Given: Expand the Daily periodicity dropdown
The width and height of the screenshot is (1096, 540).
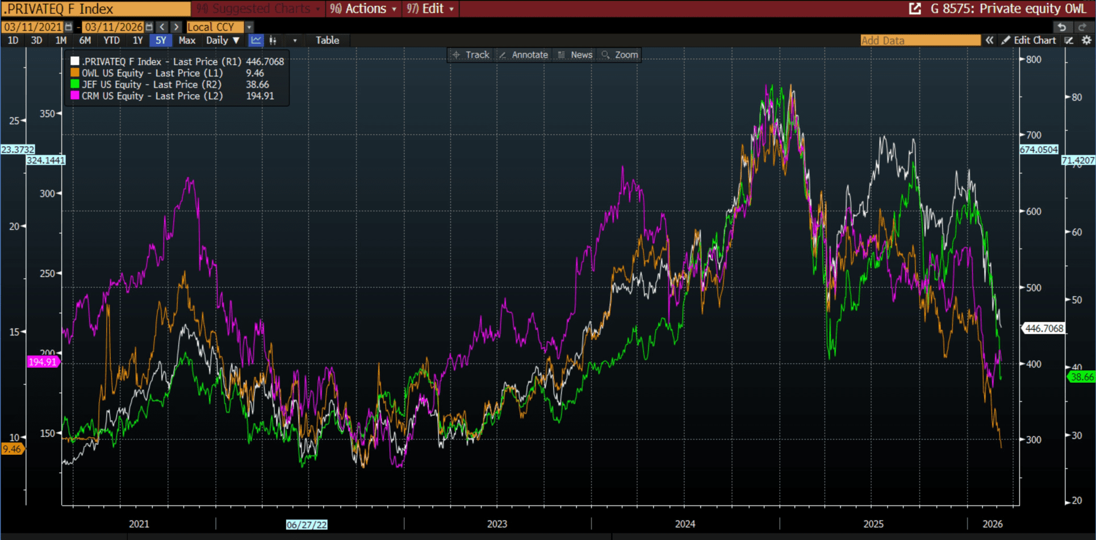Looking at the screenshot, I should (x=223, y=40).
